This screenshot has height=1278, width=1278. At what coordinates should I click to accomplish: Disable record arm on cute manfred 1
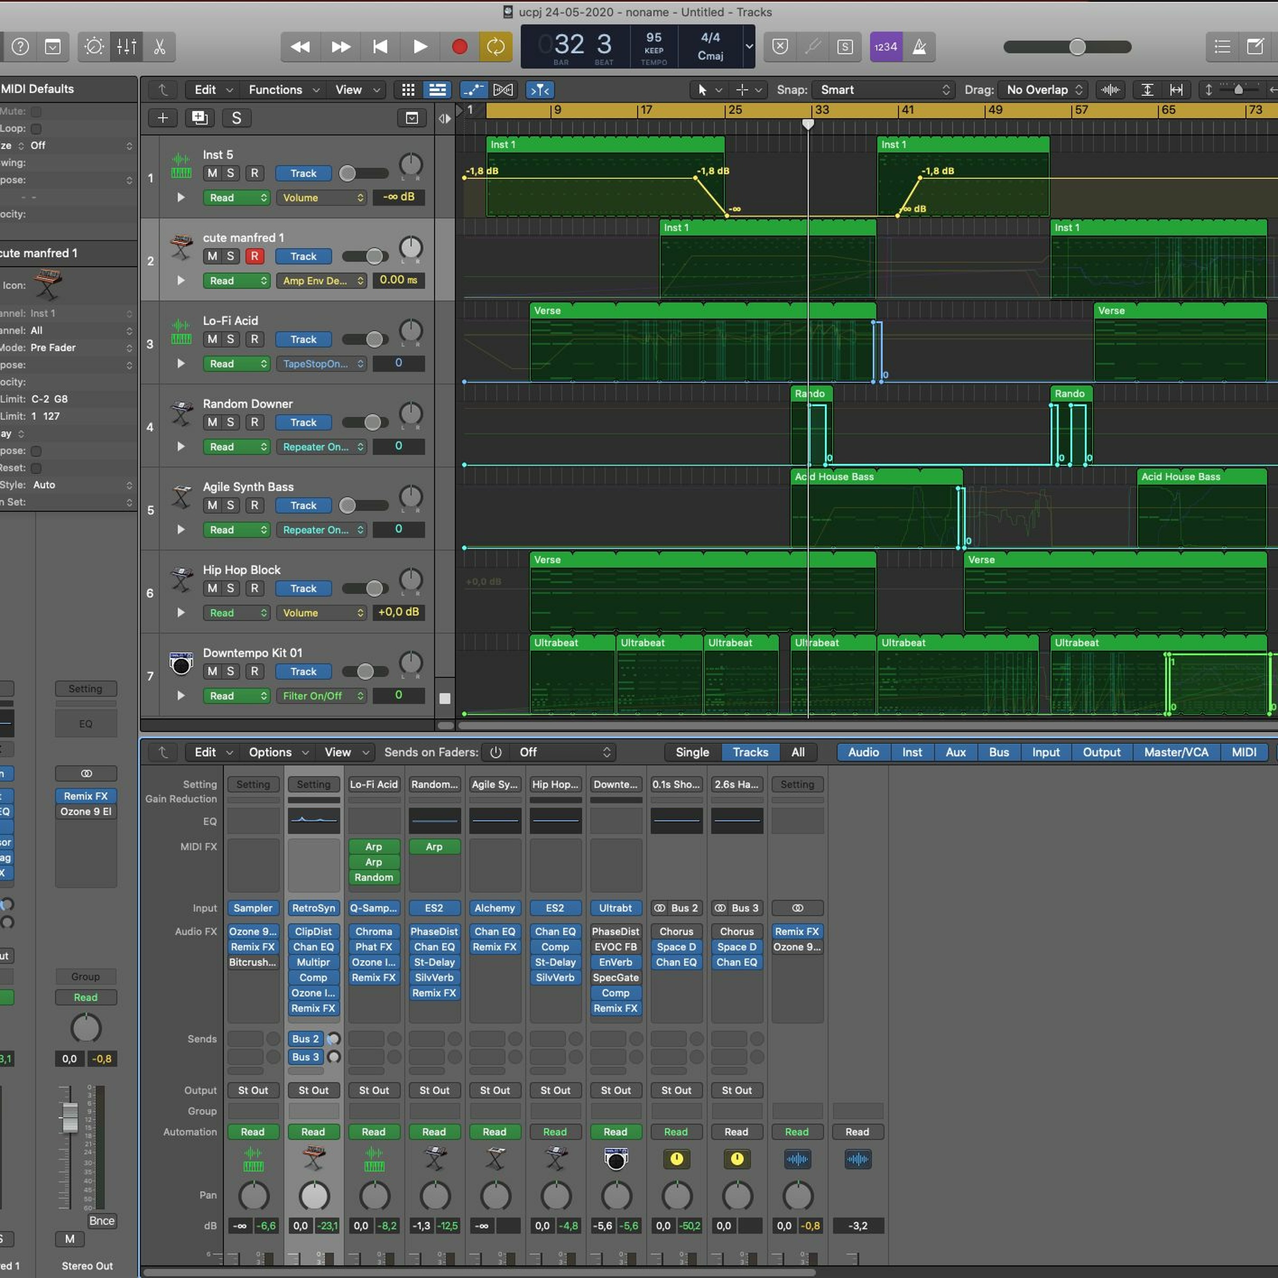254,256
